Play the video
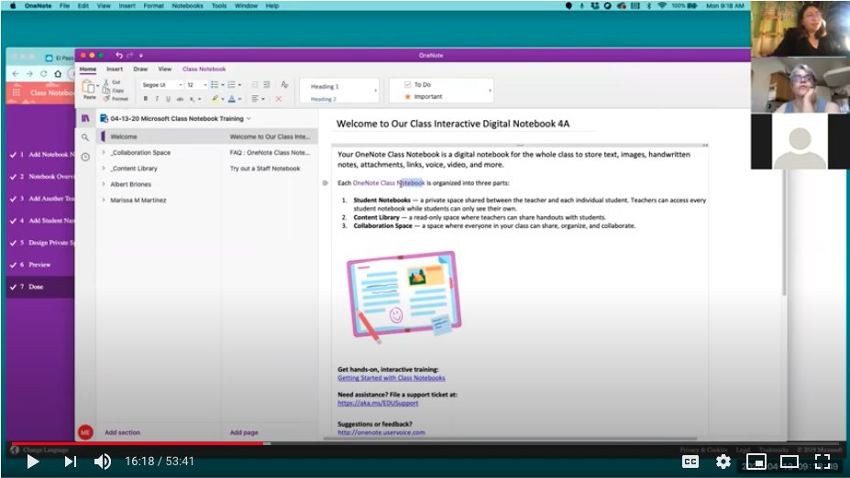 pyautogui.click(x=32, y=462)
